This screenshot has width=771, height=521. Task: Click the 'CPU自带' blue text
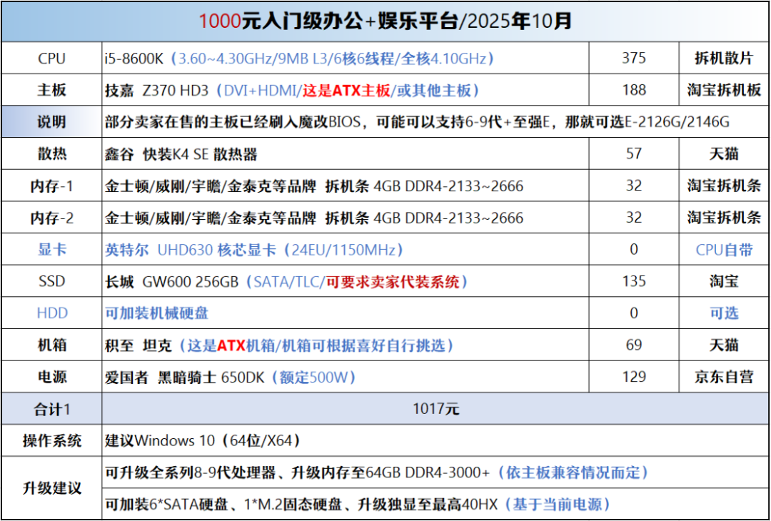(723, 250)
